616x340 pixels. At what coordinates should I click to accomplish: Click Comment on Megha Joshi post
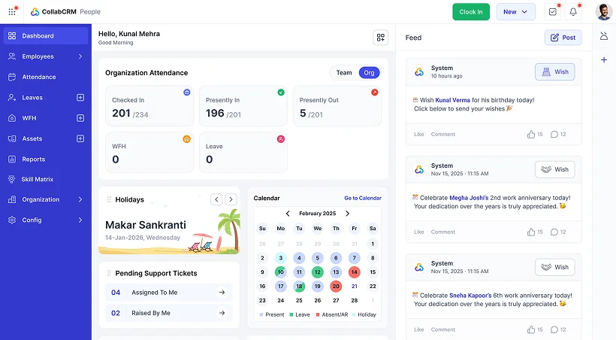(442, 232)
